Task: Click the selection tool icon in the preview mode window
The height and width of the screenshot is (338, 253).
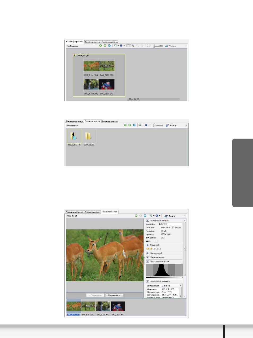Action: click(x=151, y=216)
